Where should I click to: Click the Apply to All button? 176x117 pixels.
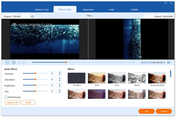point(12,102)
